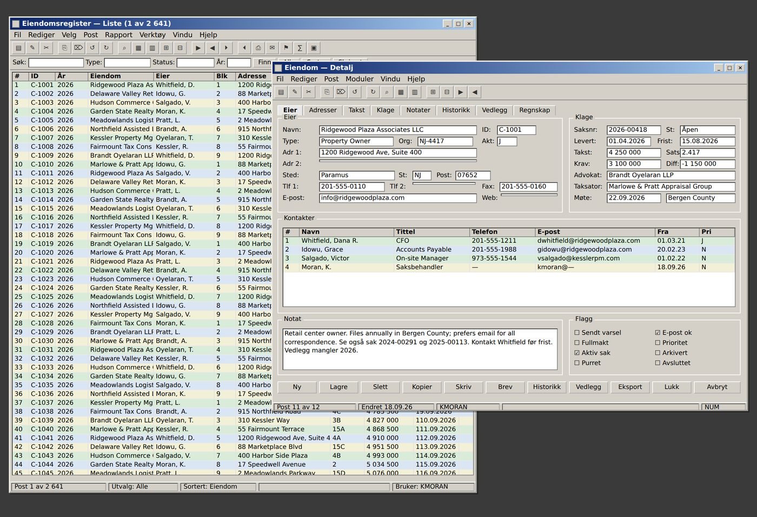
Task: Click the plus-box expand icon in the Liste toolbar
Action: click(x=166, y=48)
